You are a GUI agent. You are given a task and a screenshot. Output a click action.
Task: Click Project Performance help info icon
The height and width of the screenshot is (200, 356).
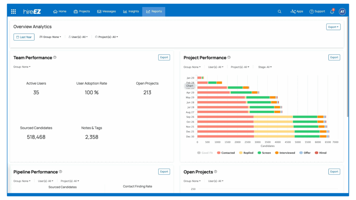pos(229,58)
